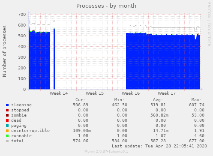Screen dimensions: 213x156
Task: Click the teal paging legend swatch
Action: [x=7, y=126]
